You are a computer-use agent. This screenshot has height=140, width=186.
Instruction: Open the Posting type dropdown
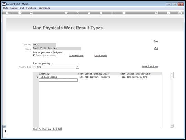tap(77, 67)
